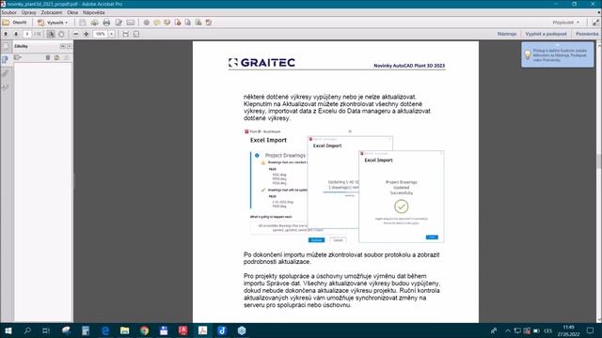Viewport: 602px width, 338px height.
Task: Go to previous page arrow
Action: pyautogui.click(x=6, y=34)
